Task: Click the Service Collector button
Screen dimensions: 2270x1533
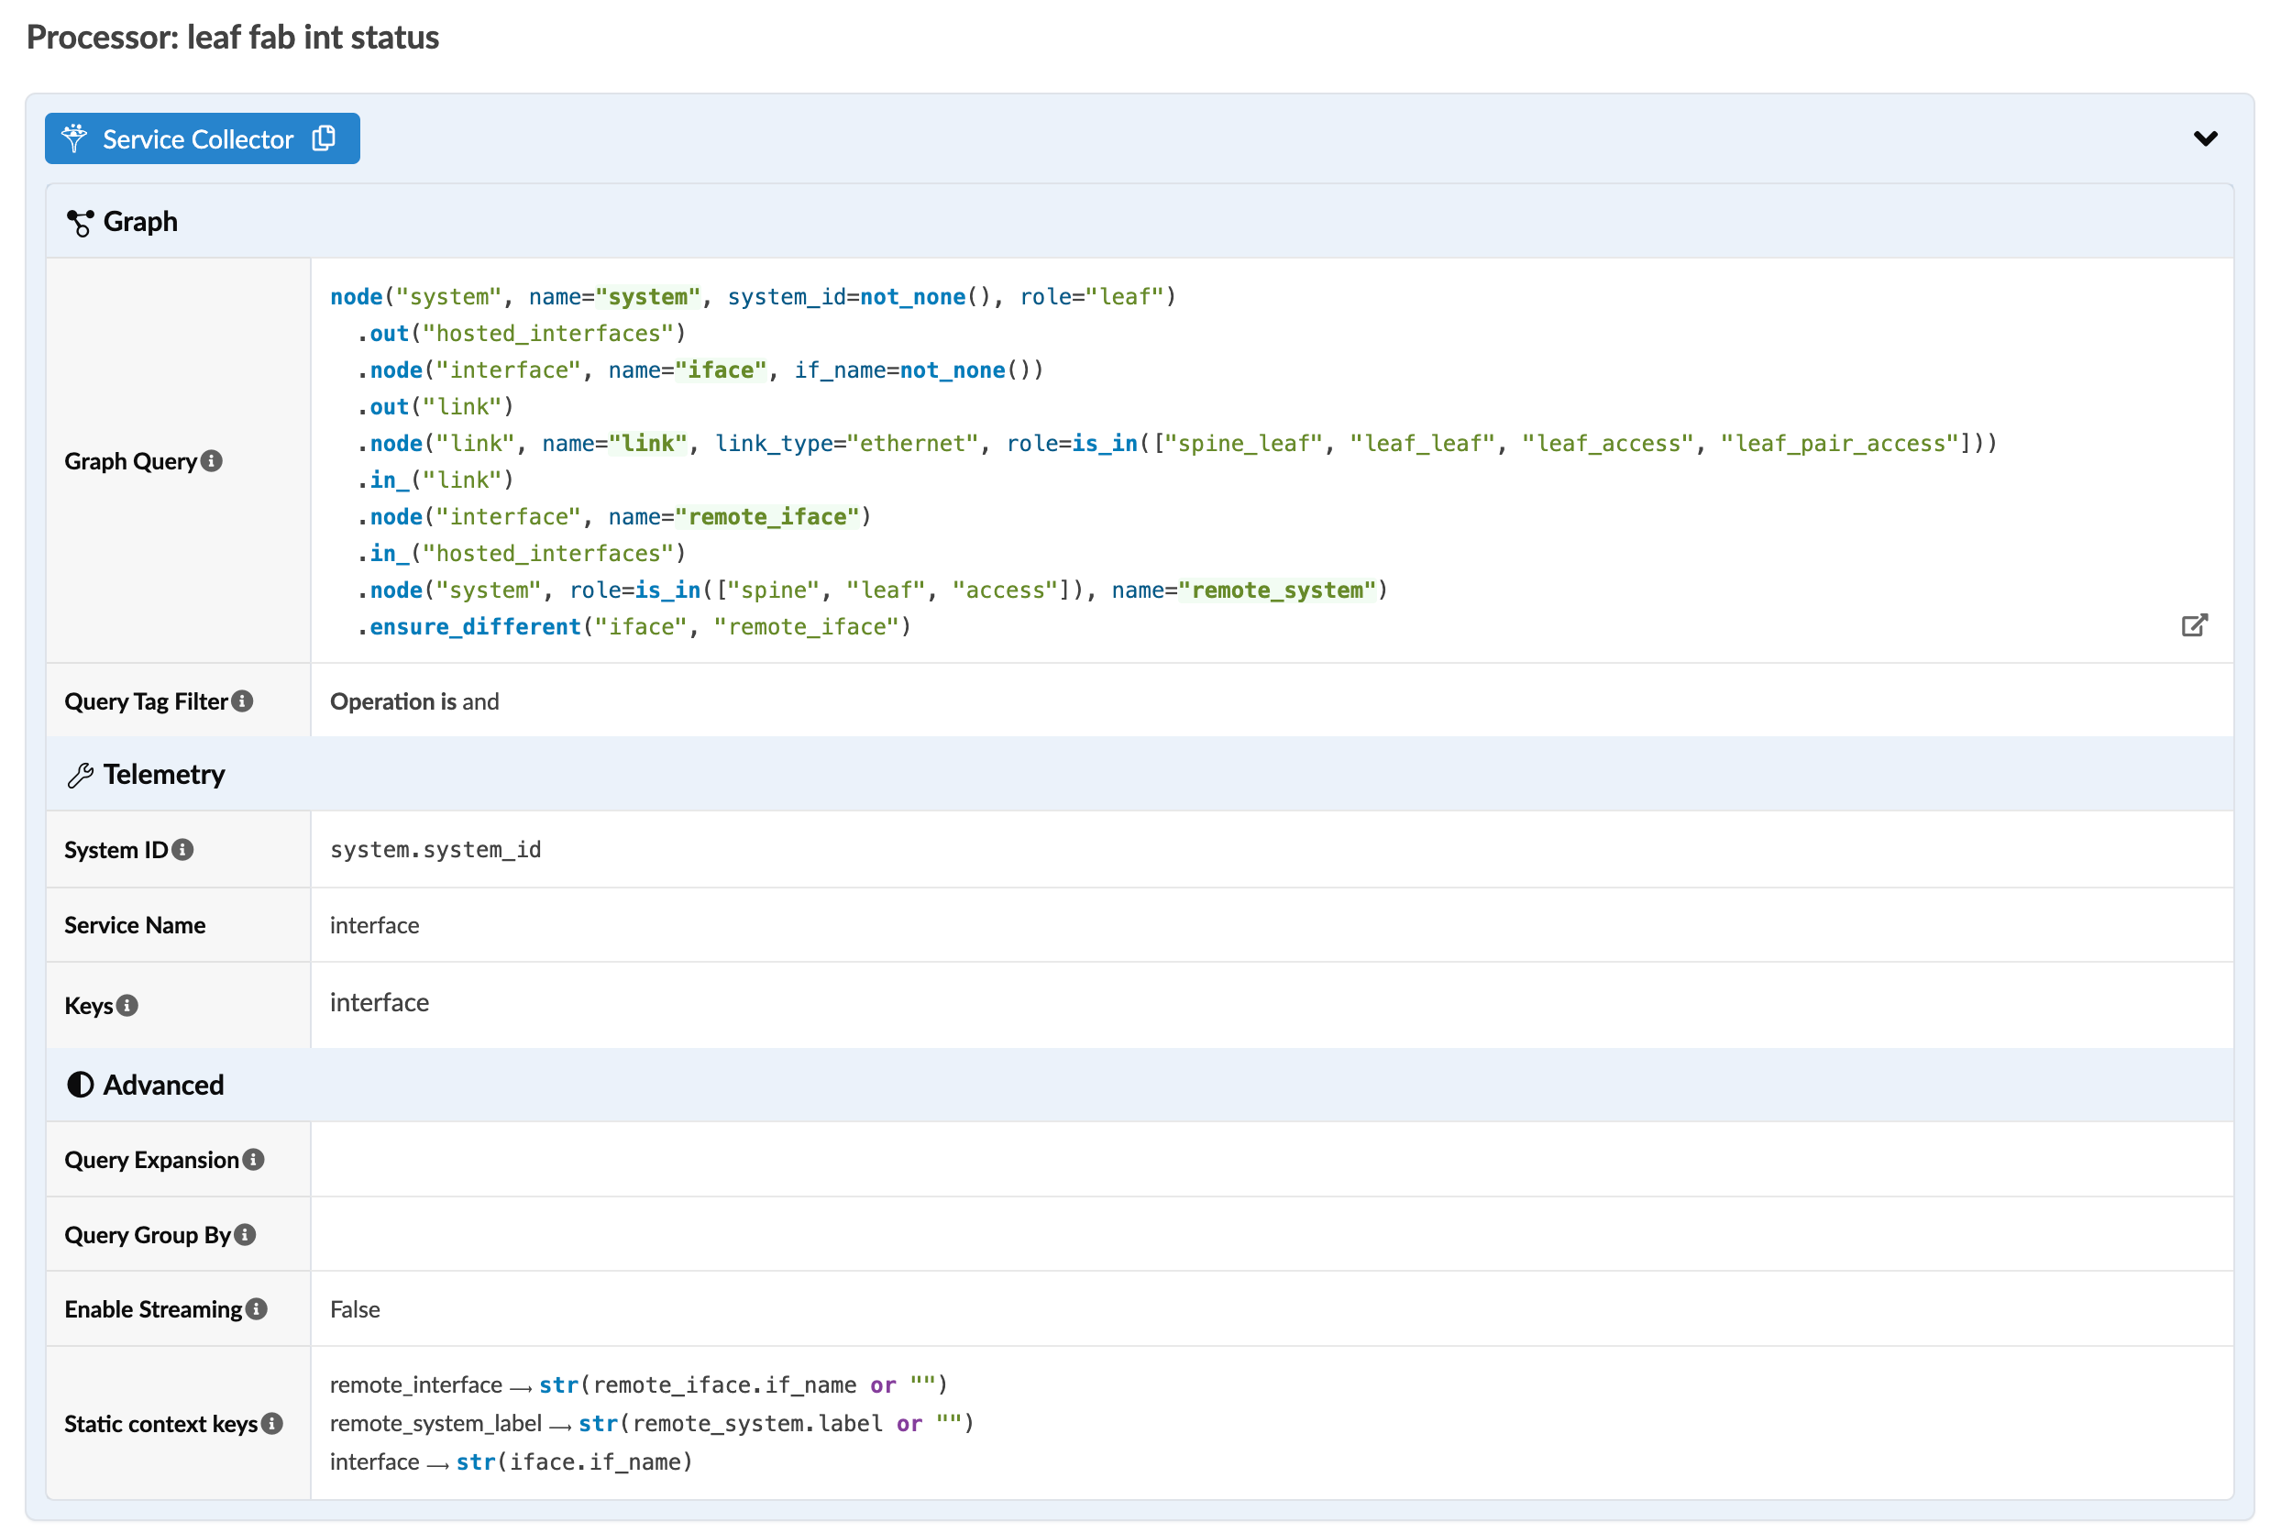Action: 197,138
